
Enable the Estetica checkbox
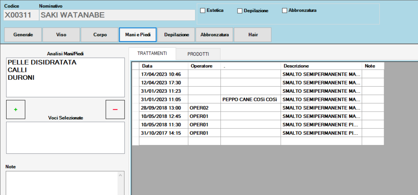pyautogui.click(x=202, y=10)
